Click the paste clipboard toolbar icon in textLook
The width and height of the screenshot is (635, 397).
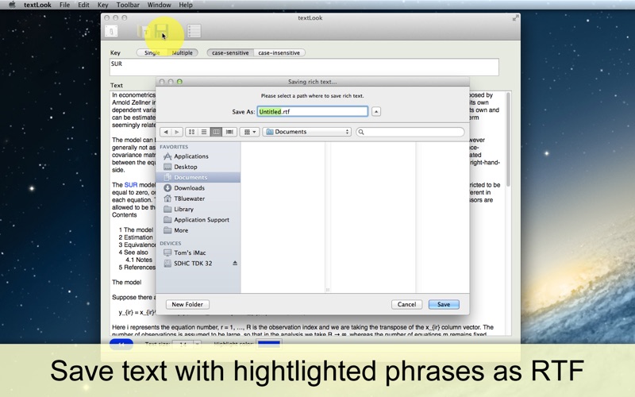click(x=111, y=31)
